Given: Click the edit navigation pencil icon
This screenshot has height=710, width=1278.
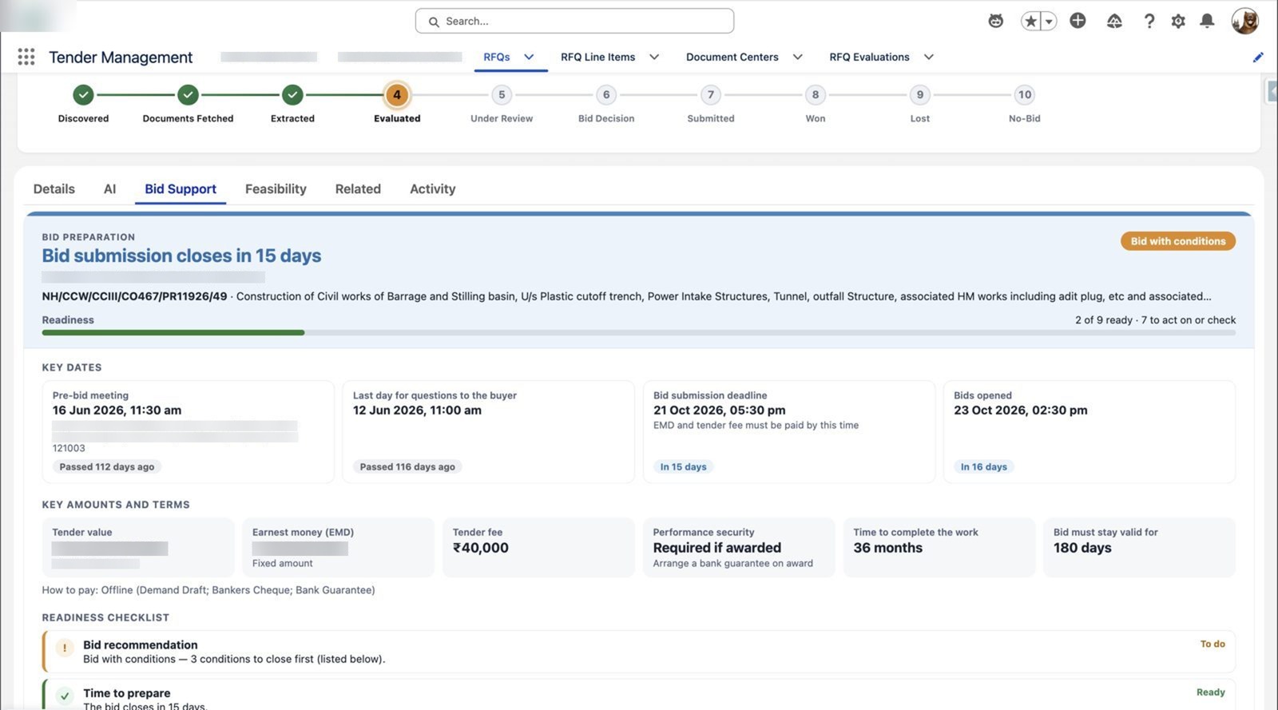Looking at the screenshot, I should point(1258,57).
